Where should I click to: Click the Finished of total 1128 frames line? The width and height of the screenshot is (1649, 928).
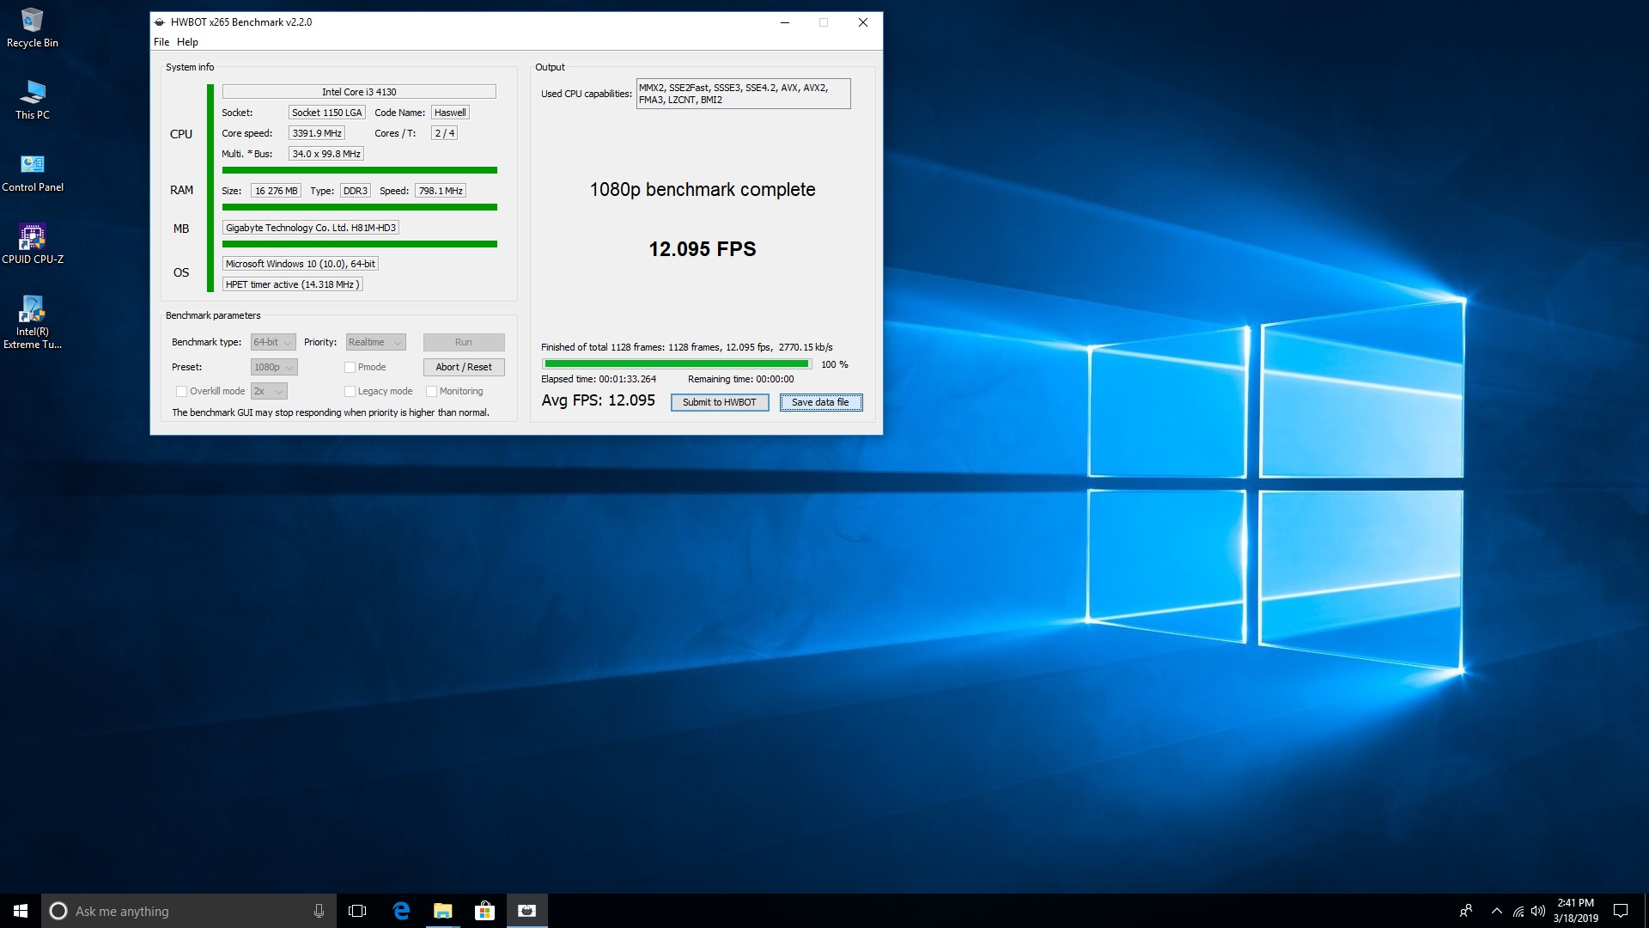click(x=687, y=347)
